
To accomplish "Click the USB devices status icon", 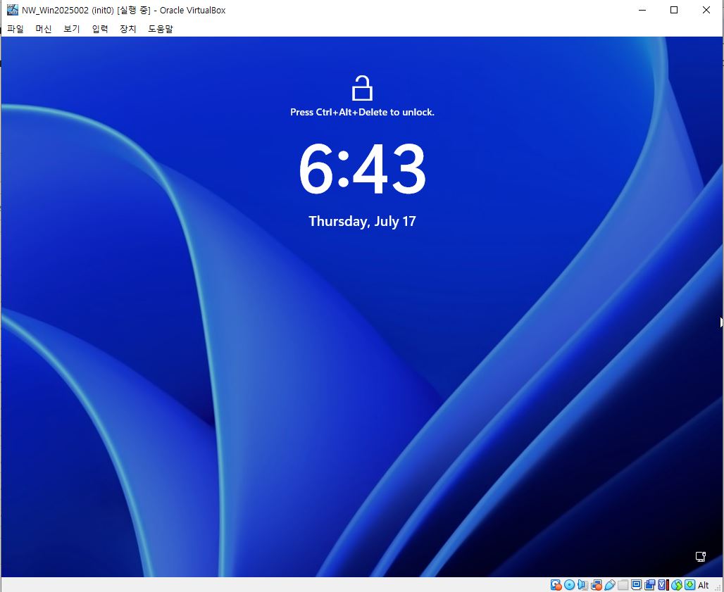I will point(610,585).
